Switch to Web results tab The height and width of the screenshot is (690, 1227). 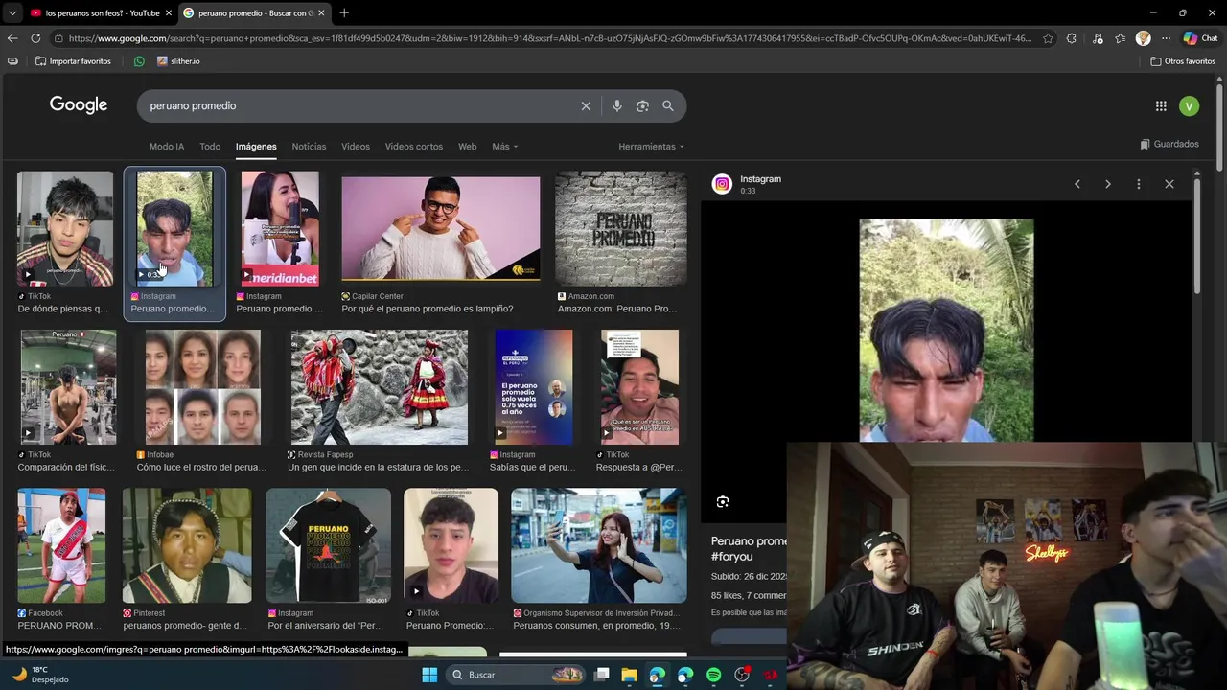[467, 147]
